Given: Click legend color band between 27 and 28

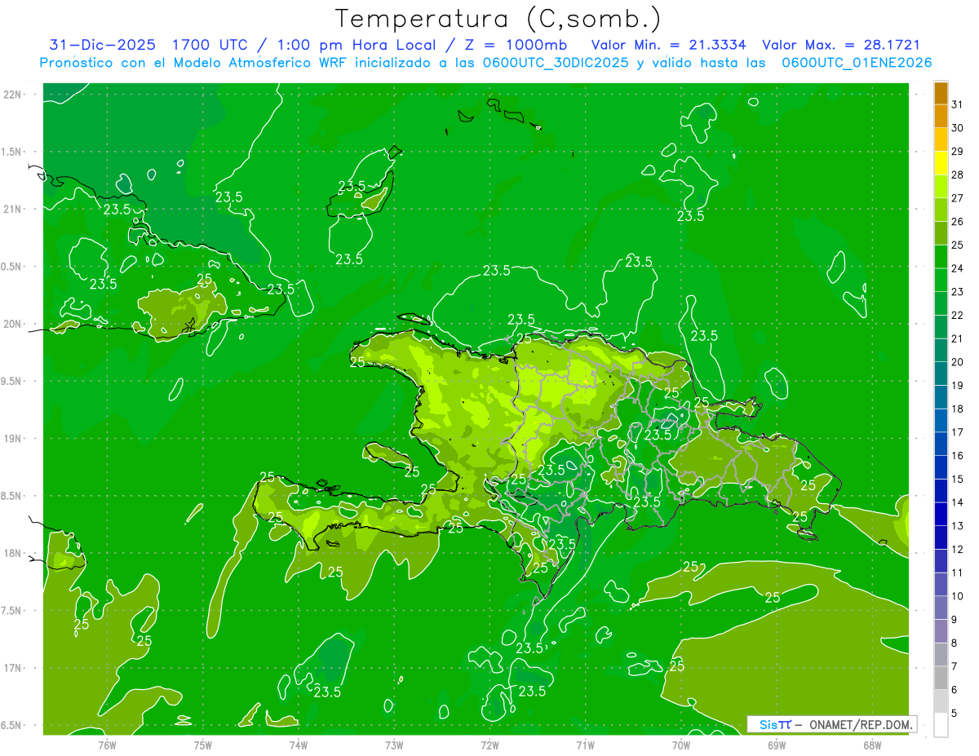Looking at the screenshot, I should click(941, 186).
